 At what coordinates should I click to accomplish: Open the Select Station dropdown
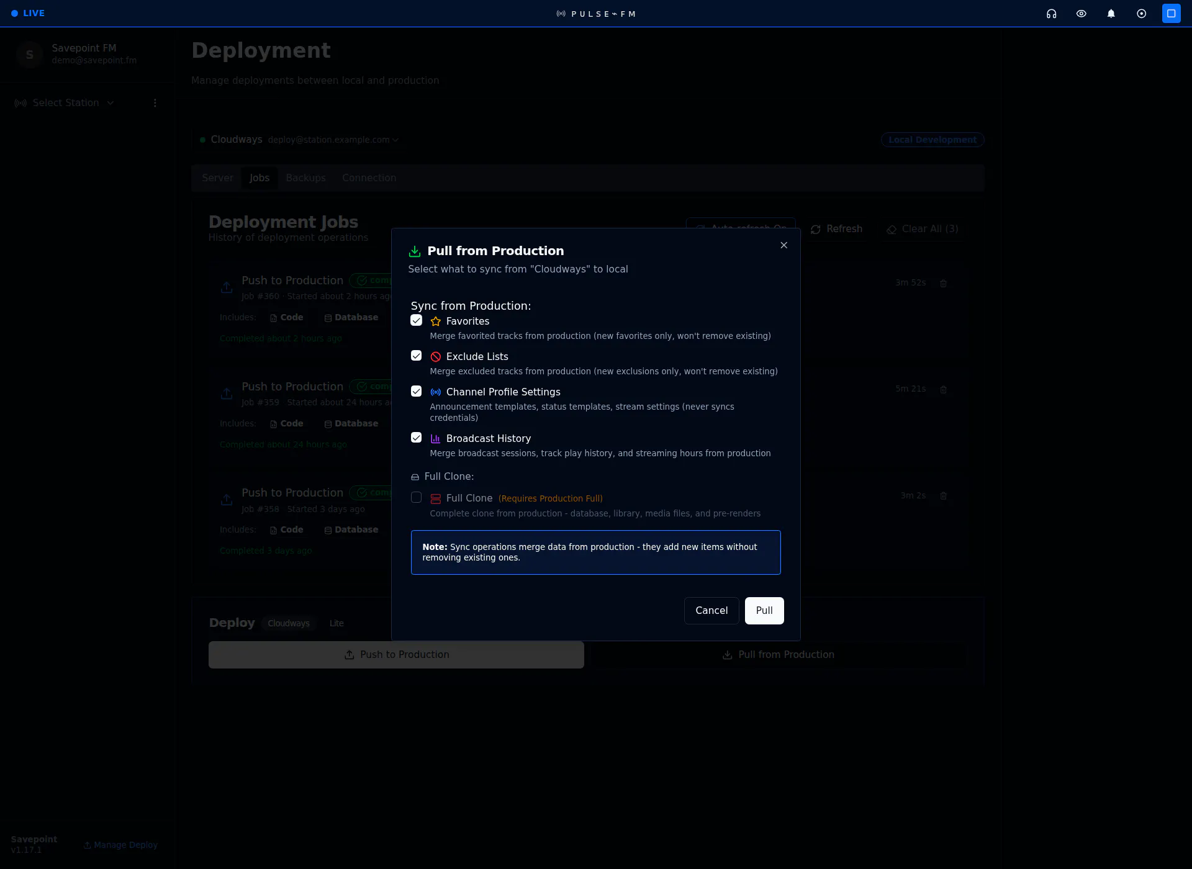pos(65,103)
